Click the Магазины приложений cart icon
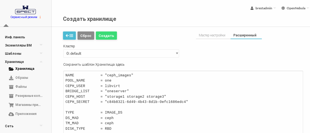 click(x=11, y=105)
